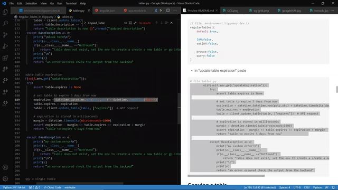Select Python interpreter in status bar

(x=14, y=187)
